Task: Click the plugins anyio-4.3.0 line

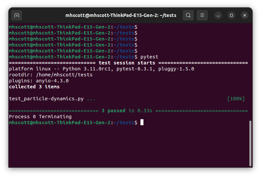Action: [39, 81]
